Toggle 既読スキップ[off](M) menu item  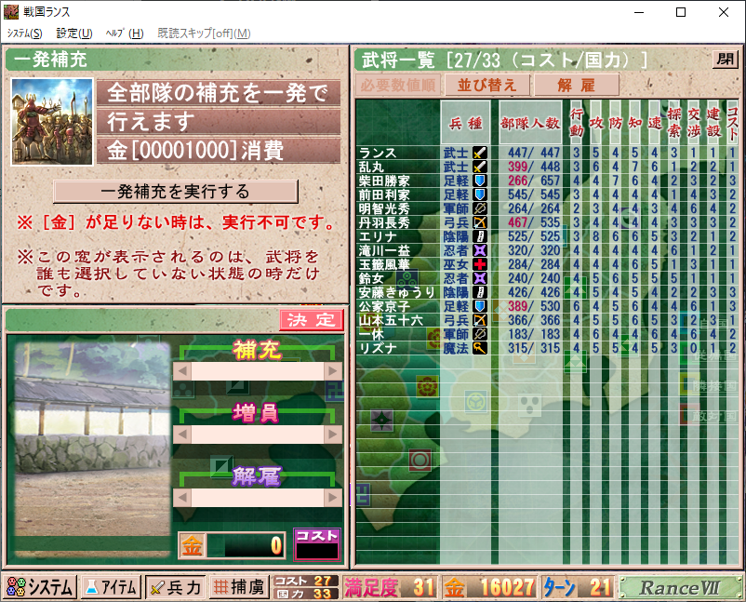click(204, 33)
